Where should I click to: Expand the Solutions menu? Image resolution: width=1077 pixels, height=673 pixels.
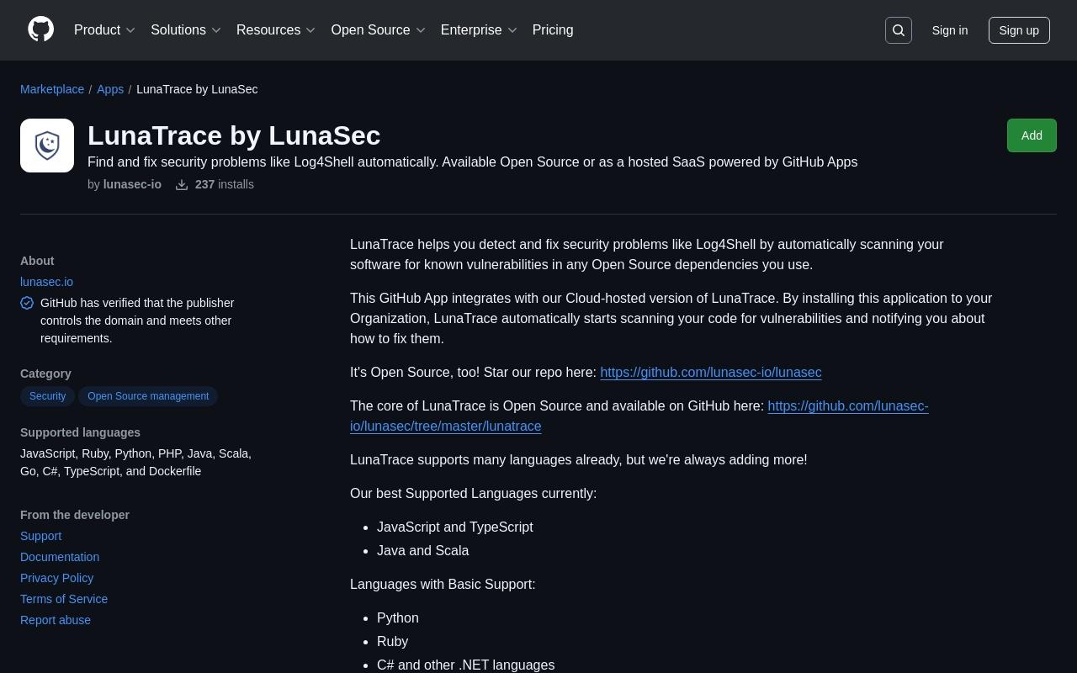point(186,30)
